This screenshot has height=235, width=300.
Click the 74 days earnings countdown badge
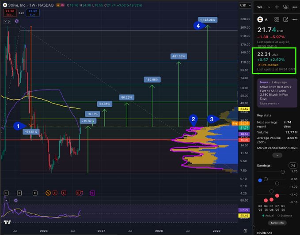coord(293,165)
